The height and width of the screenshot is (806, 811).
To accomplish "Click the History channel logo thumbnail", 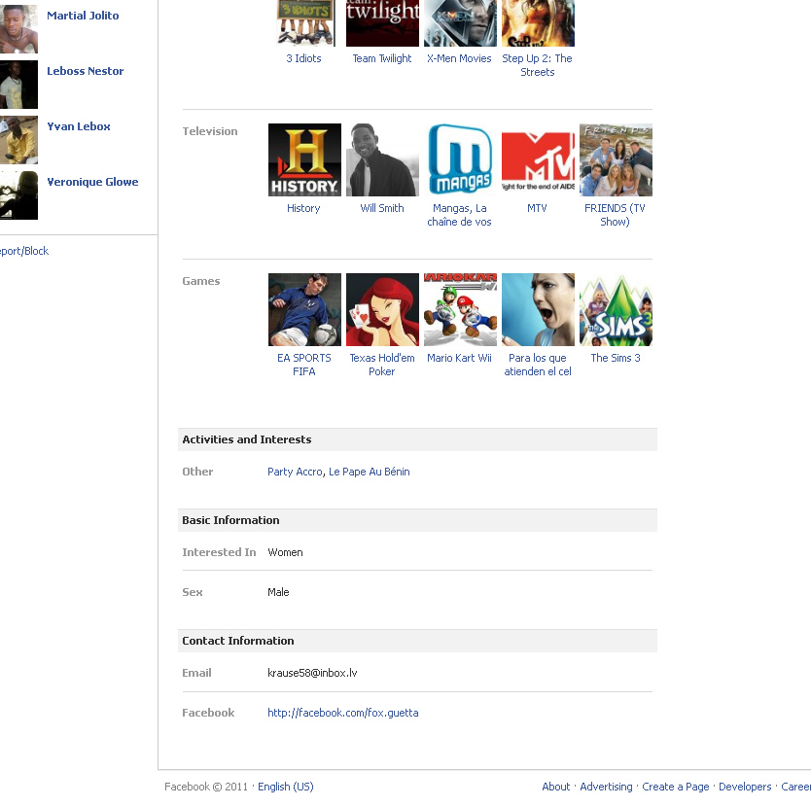I will coord(304,159).
